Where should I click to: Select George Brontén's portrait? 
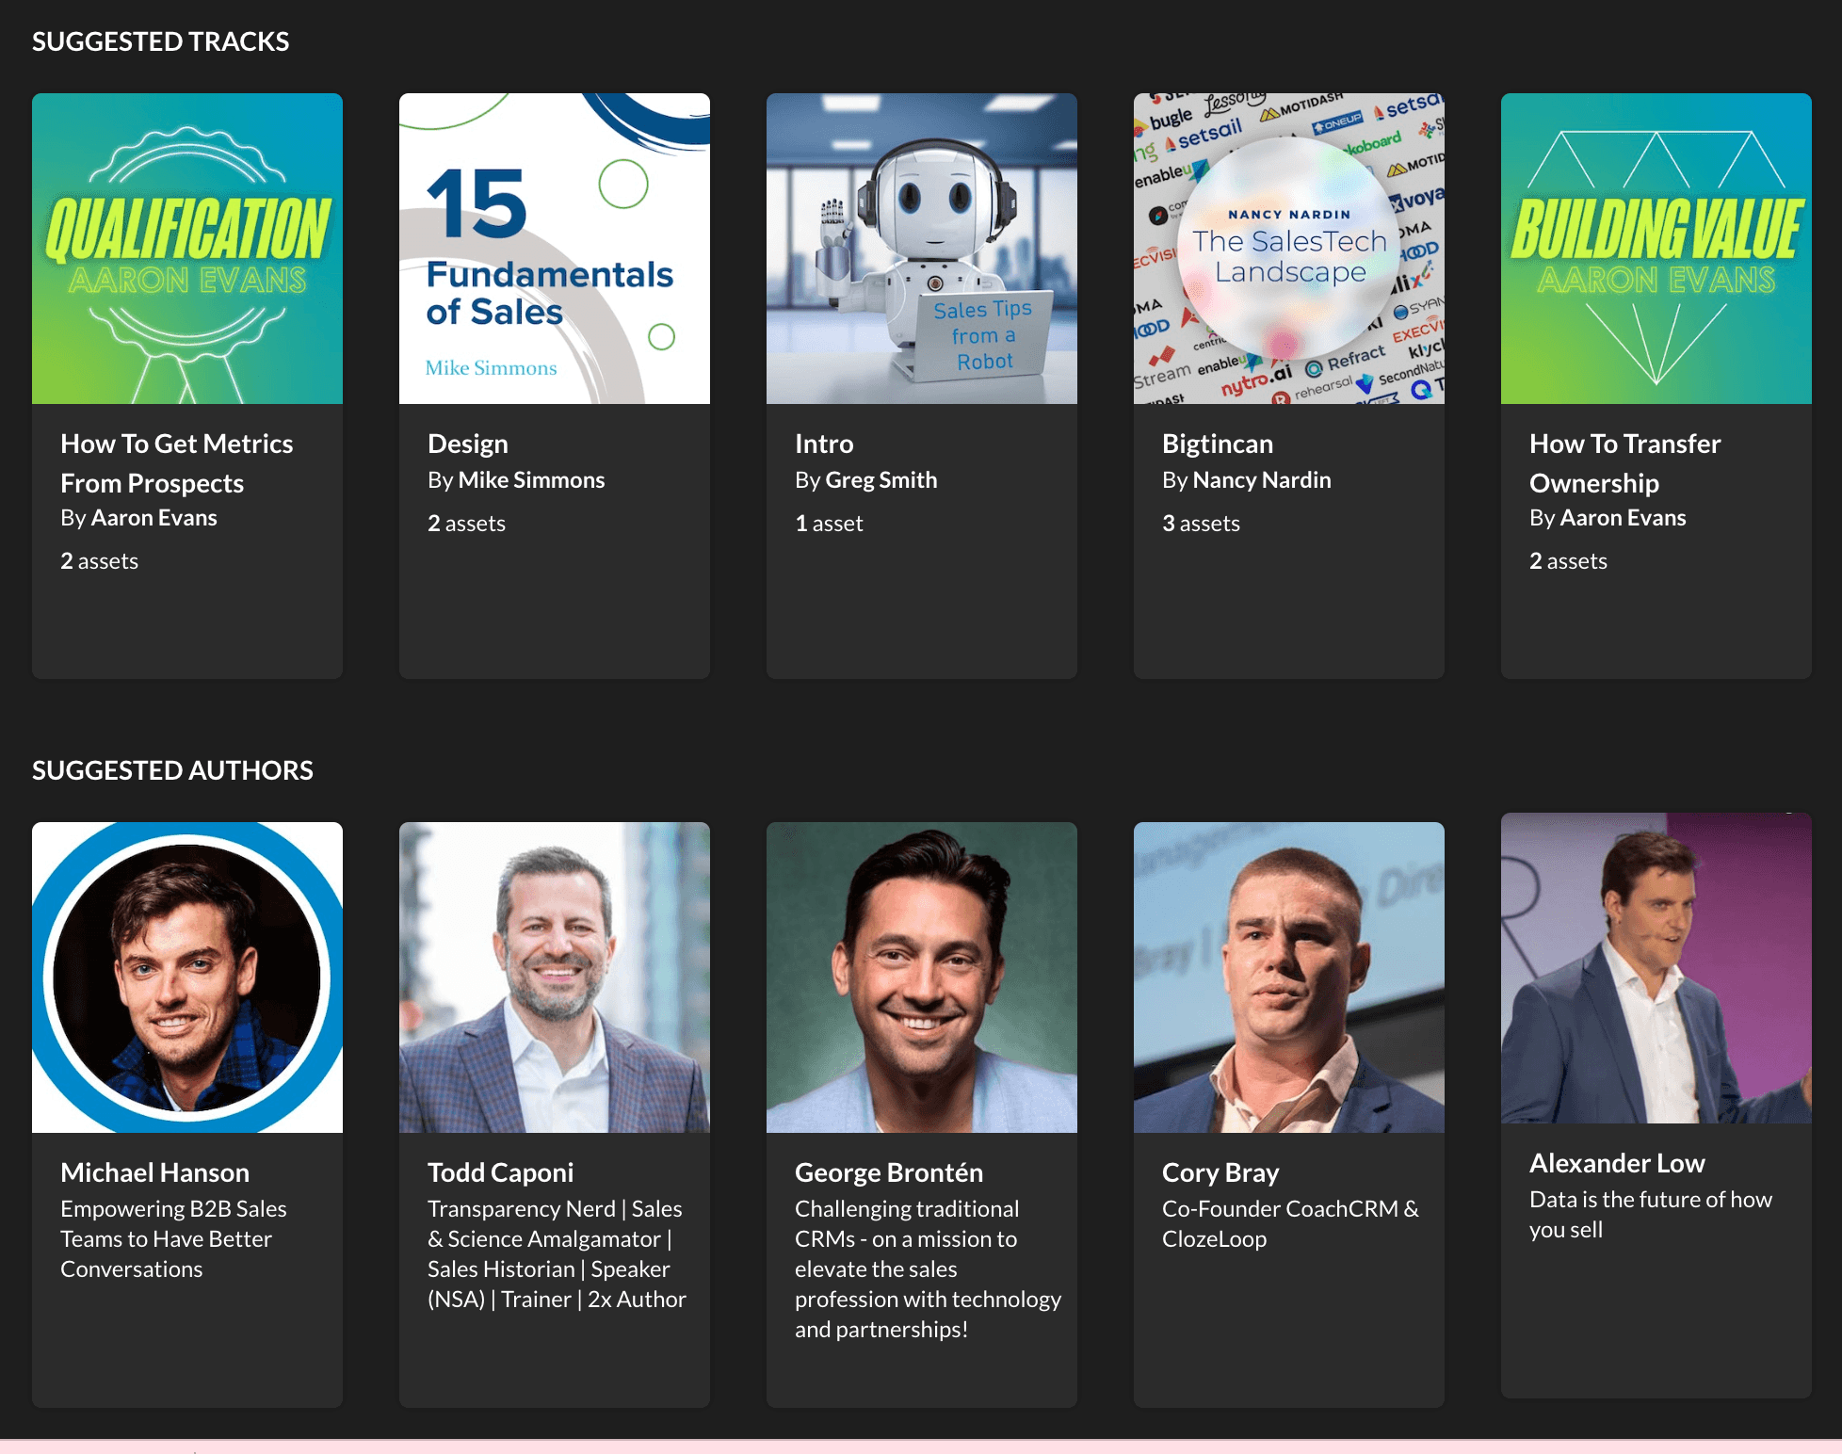pyautogui.click(x=921, y=977)
